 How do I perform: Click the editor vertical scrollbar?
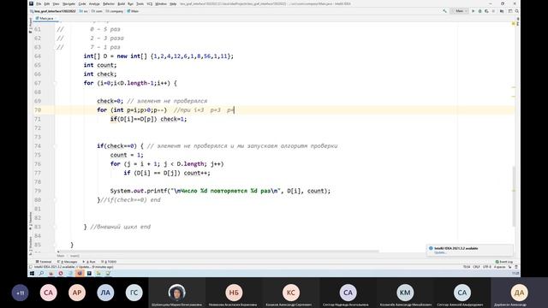click(514, 196)
